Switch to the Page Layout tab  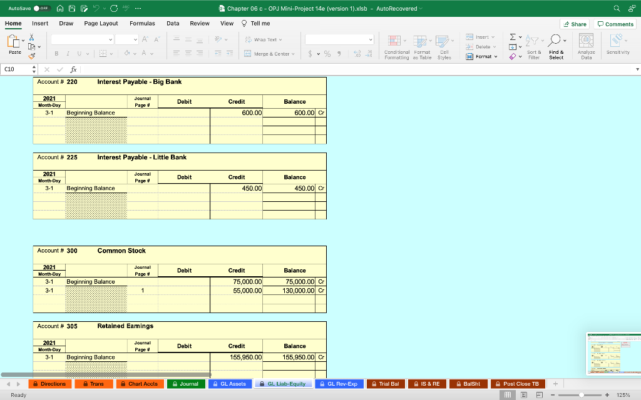tap(101, 23)
